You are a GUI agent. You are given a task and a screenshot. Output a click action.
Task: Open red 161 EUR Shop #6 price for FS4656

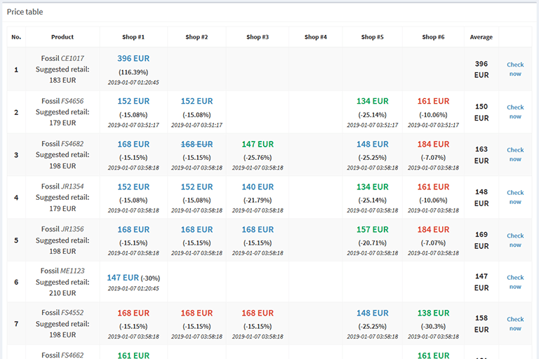[433, 101]
